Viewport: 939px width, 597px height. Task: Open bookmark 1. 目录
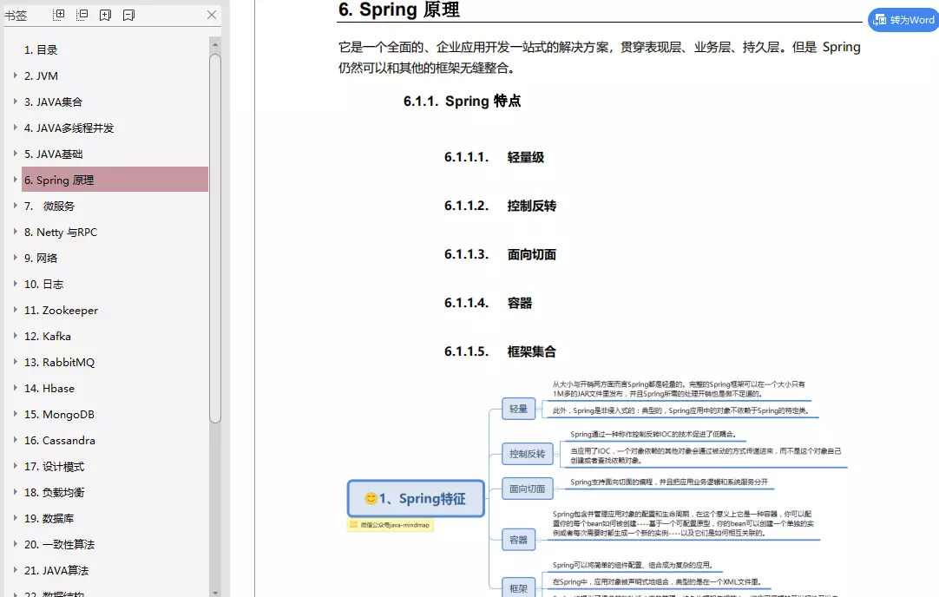click(41, 49)
